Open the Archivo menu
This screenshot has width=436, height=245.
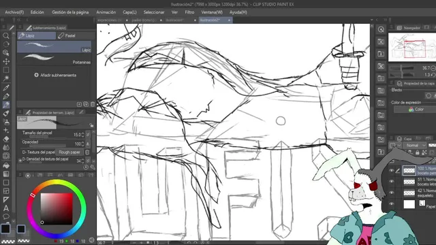[x=14, y=12]
